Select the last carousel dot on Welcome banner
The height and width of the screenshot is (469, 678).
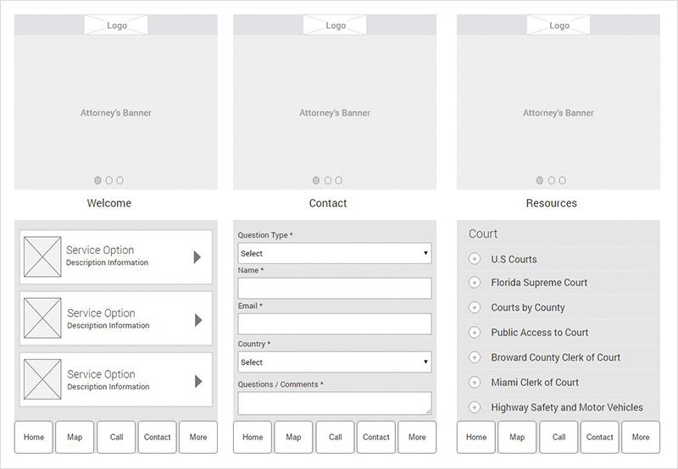pyautogui.click(x=119, y=180)
